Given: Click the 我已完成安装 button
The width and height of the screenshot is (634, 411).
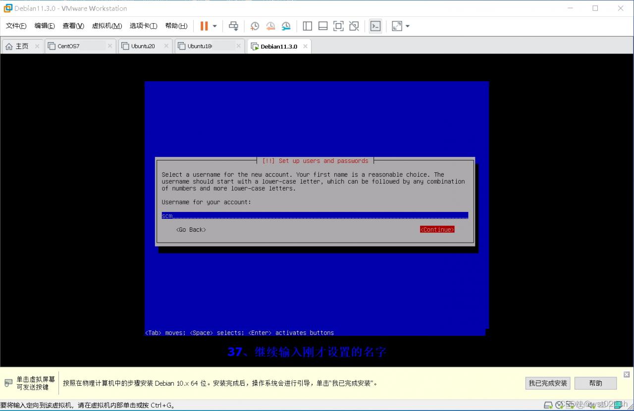Looking at the screenshot, I should [548, 383].
